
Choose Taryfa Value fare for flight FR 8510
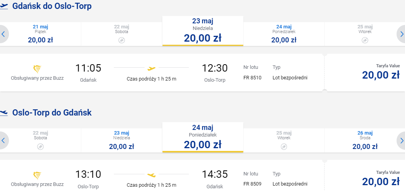tap(365, 72)
